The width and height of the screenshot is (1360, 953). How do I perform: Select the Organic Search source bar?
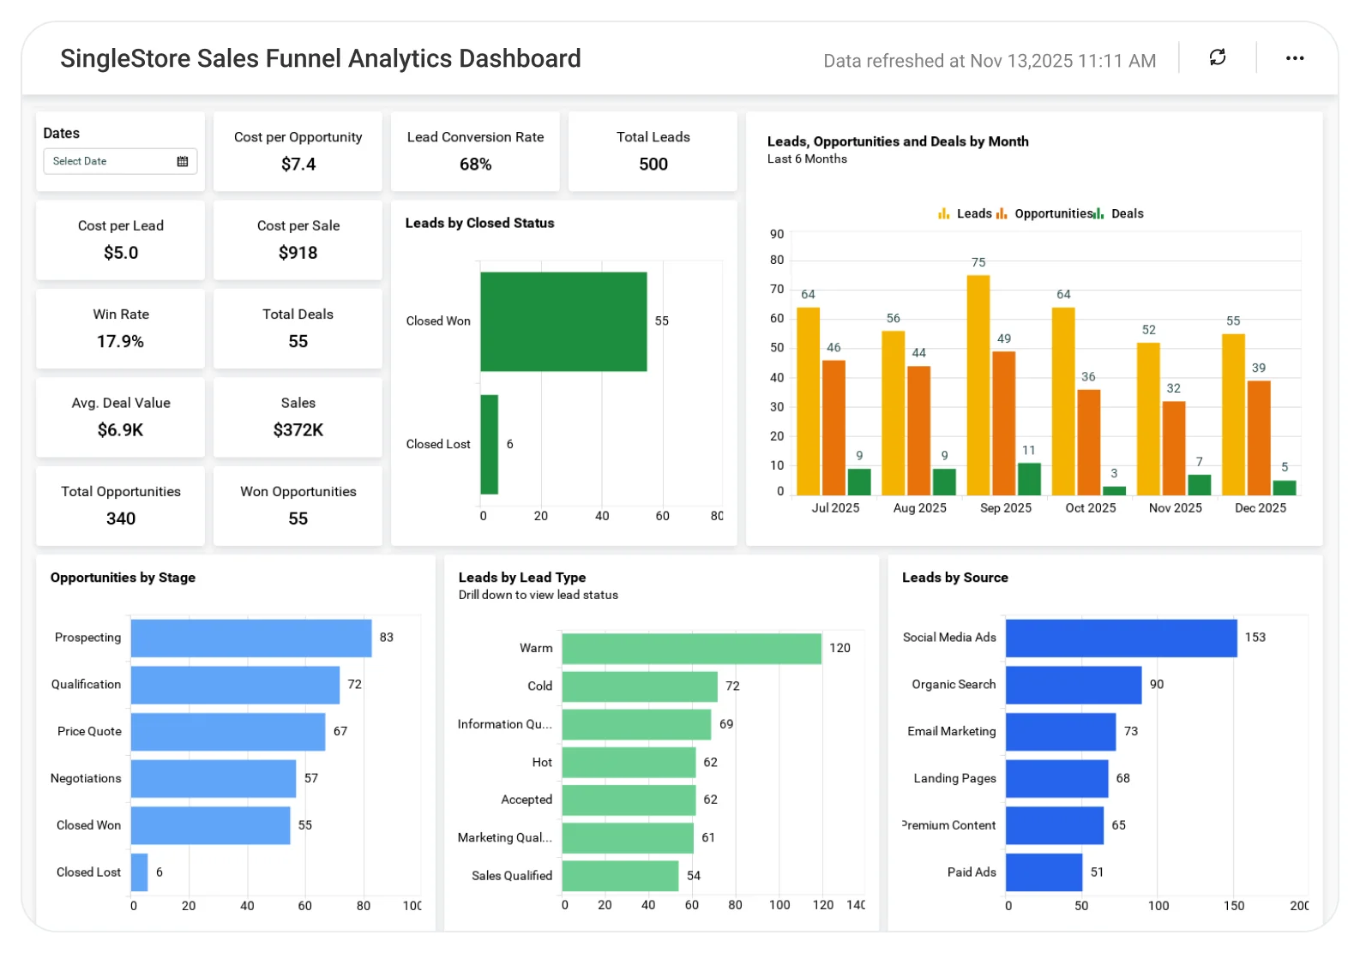[x=1074, y=685]
